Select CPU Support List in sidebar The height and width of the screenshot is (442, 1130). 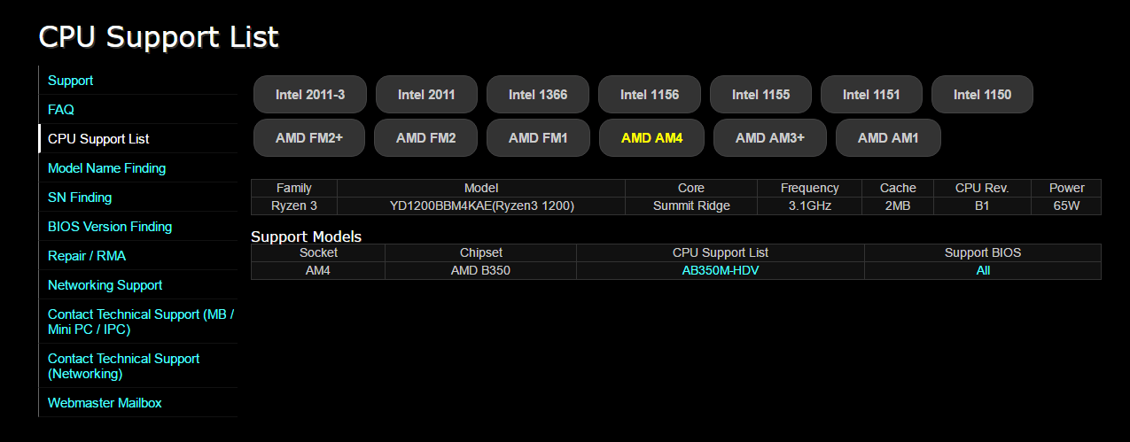point(98,139)
